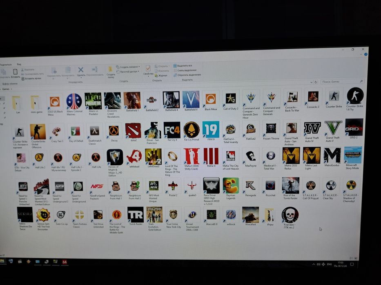This screenshot has height=285, width=381.
Task: Select Rise of the Tomb Raider icon
Action: [291, 185]
